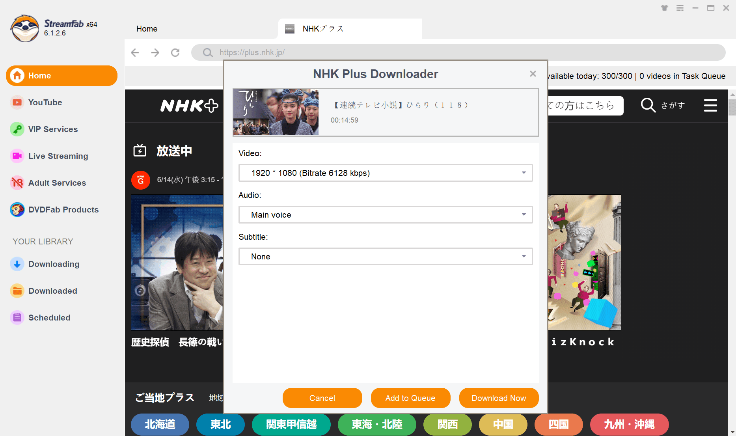Click the NHK G channel icon

140,180
